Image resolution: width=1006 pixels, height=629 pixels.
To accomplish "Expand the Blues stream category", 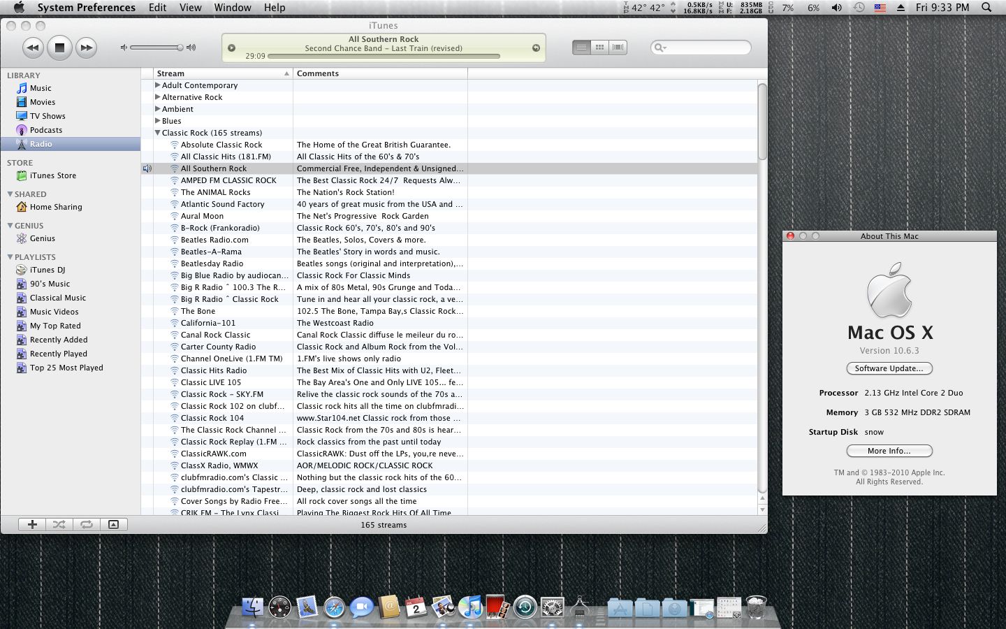I will (158, 121).
